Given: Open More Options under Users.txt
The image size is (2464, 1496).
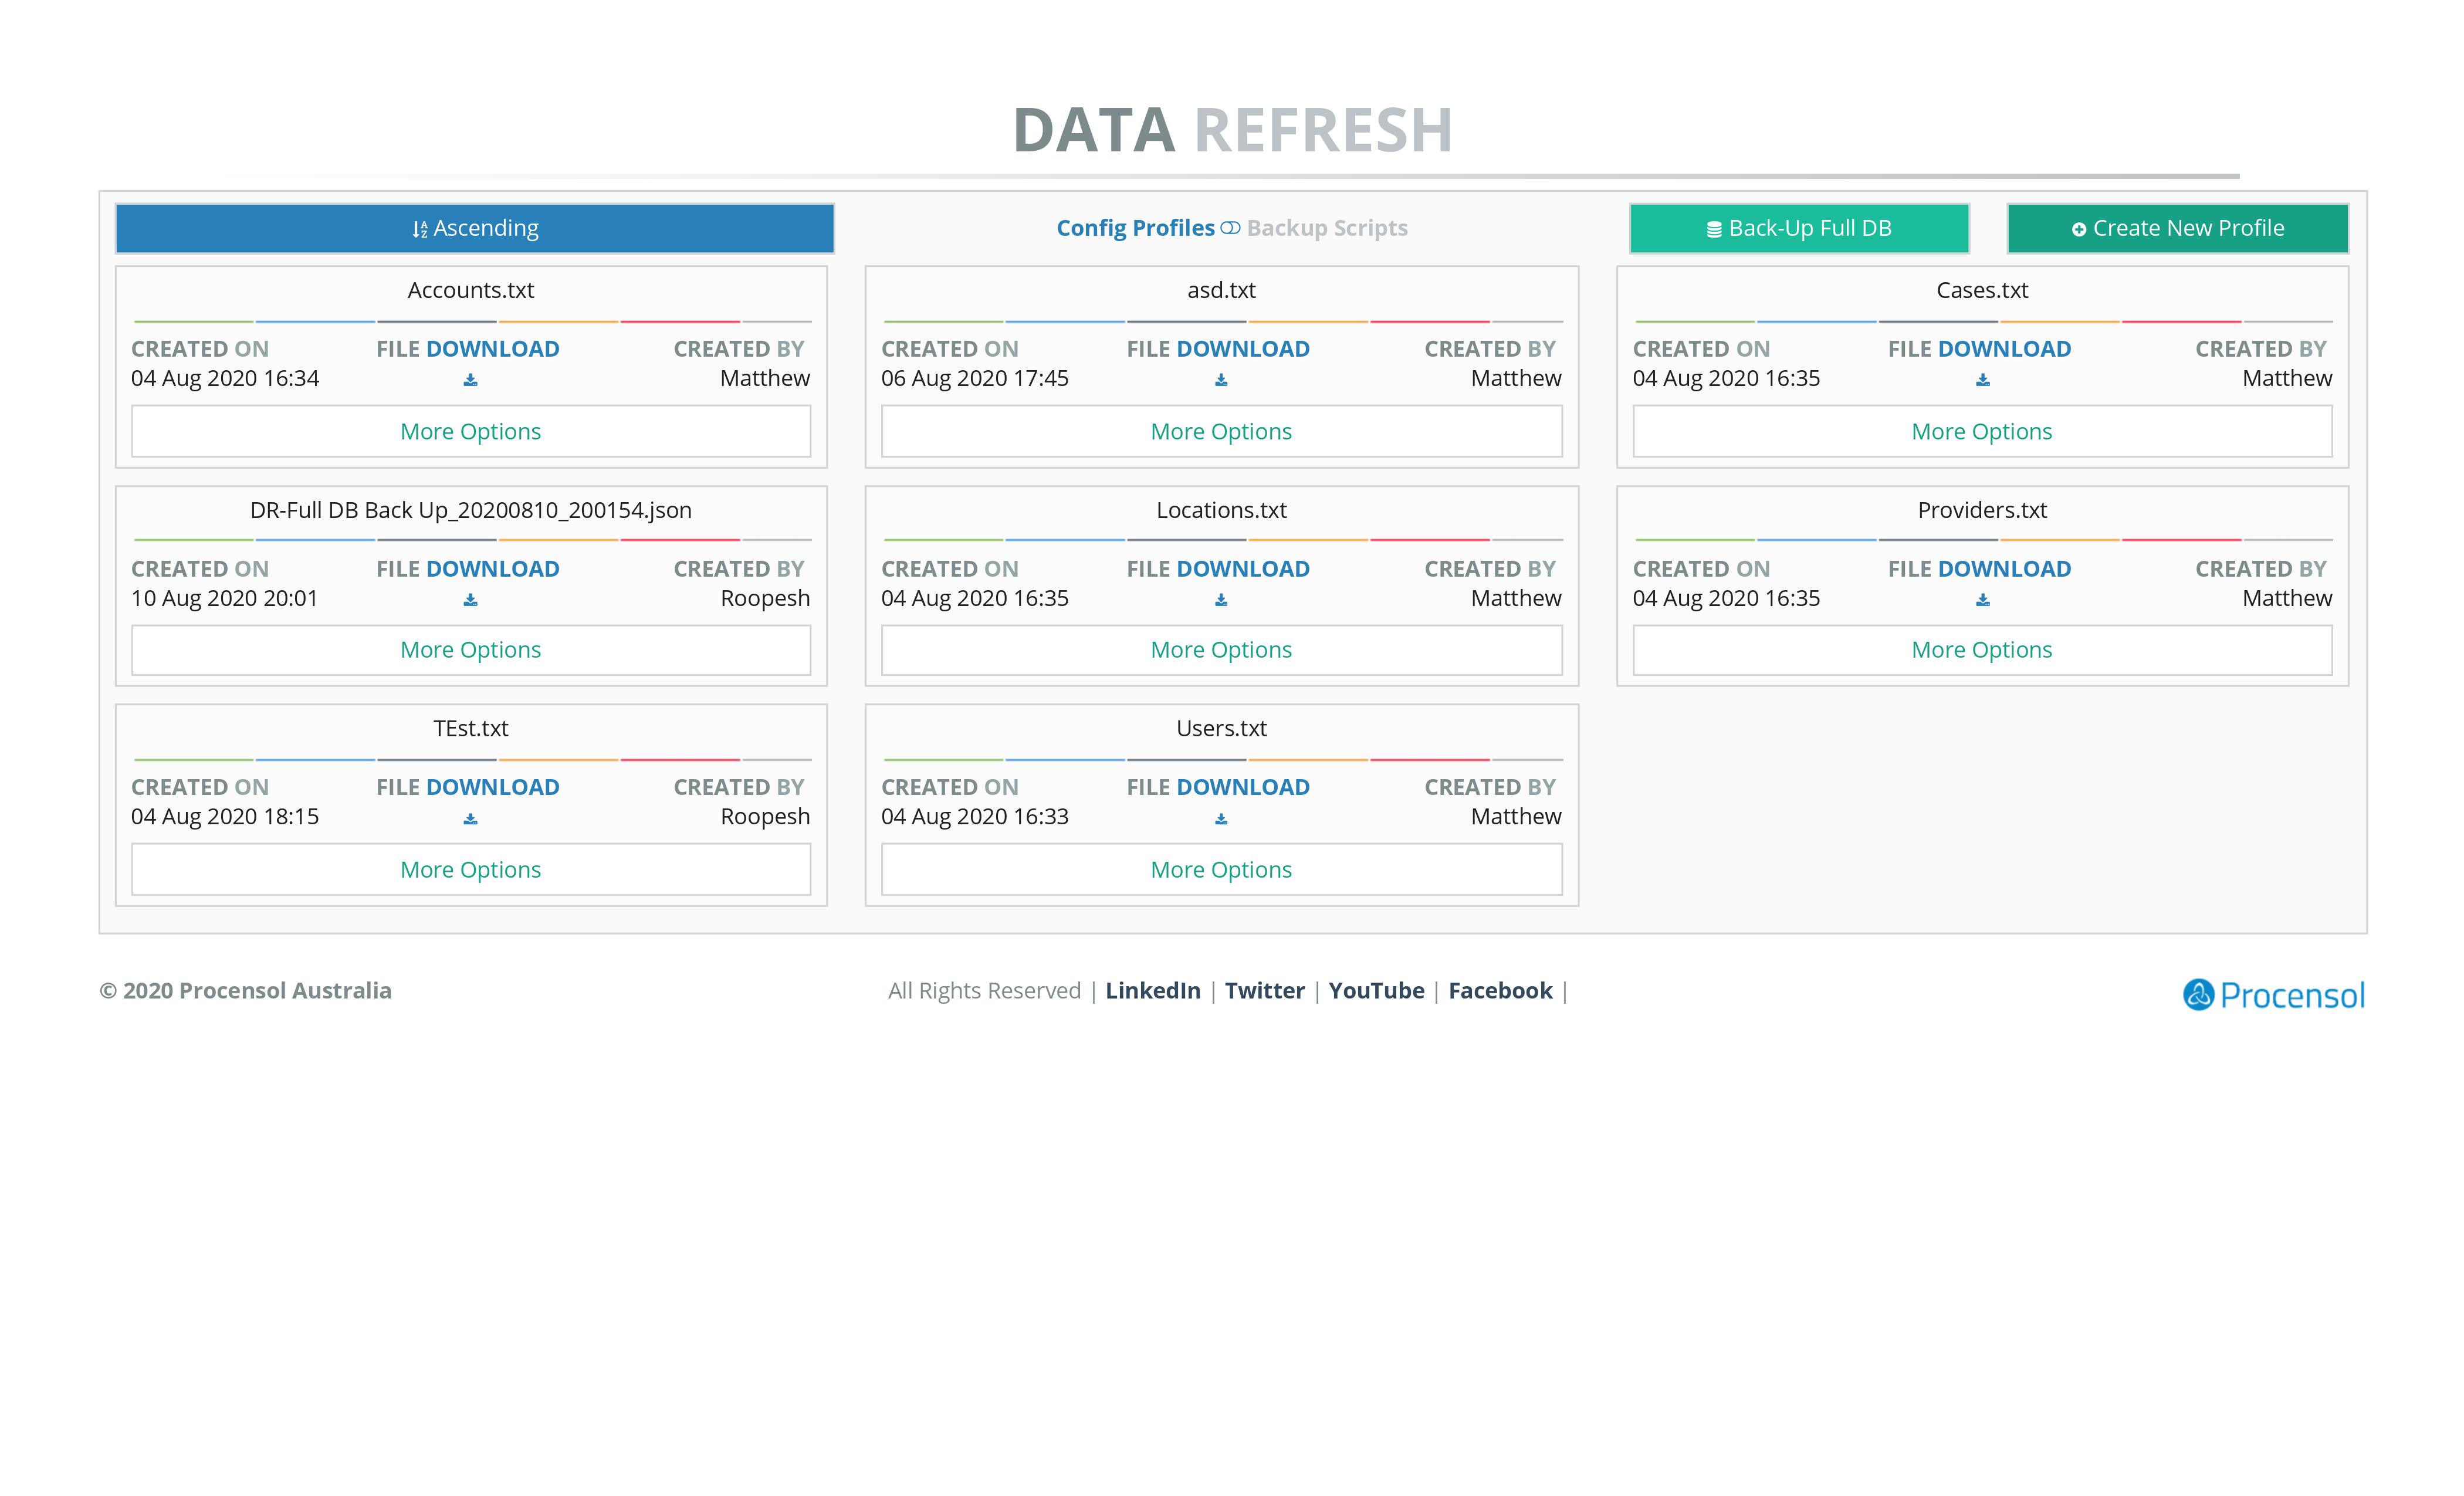Looking at the screenshot, I should (x=1221, y=869).
